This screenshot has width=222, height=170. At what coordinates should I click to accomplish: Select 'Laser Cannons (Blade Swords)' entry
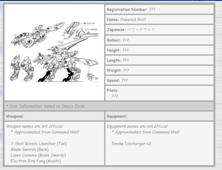click(38, 155)
